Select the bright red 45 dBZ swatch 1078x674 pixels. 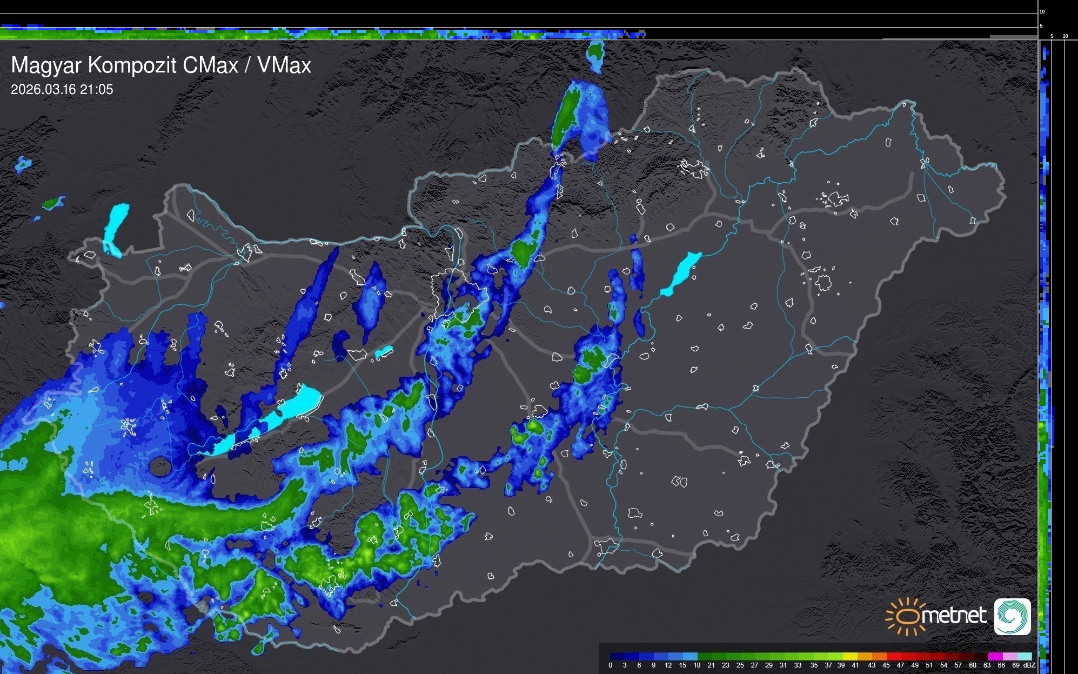[x=894, y=656]
